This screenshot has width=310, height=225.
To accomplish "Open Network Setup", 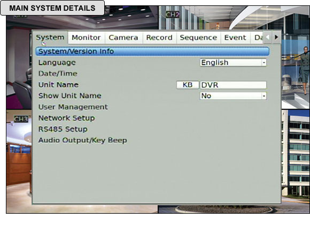I will (x=67, y=118).
